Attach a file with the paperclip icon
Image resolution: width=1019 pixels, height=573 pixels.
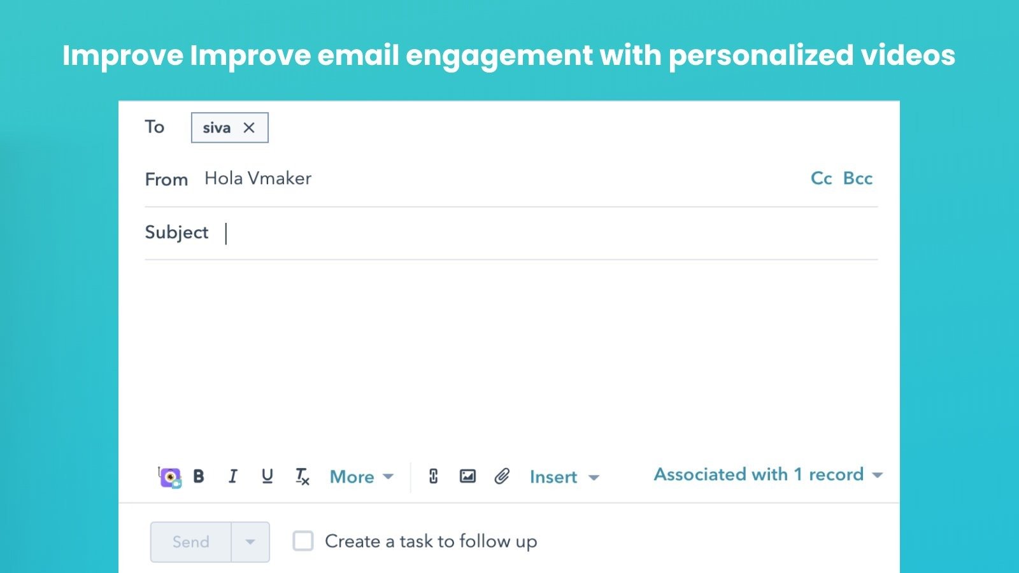pos(502,476)
